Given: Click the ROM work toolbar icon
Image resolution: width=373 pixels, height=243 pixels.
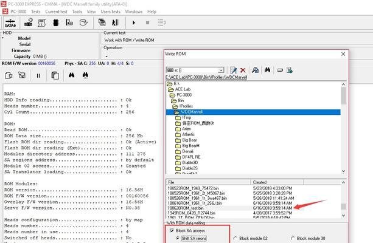Looking at the screenshot, I should pyautogui.click(x=69, y=22).
